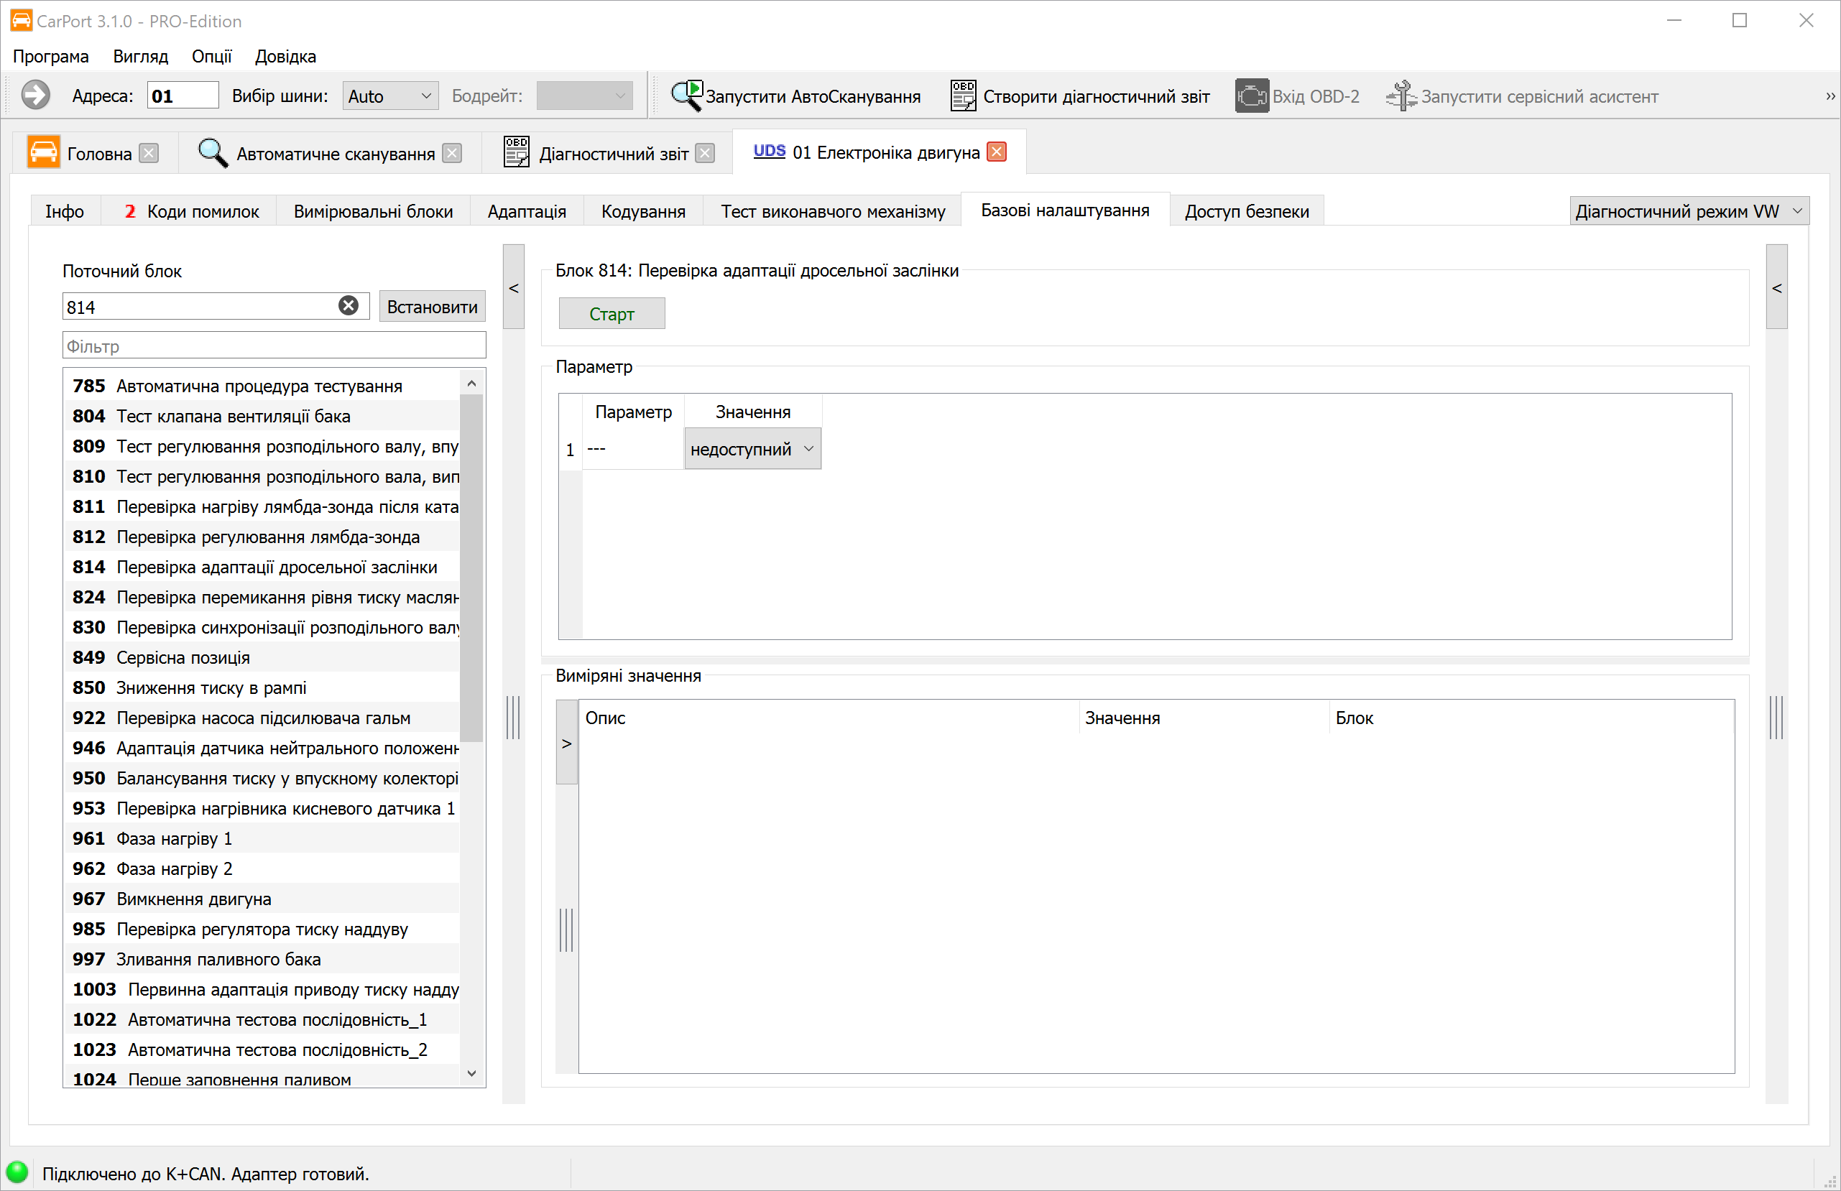Click the 'Запустити сервісний асистент' icon
This screenshot has height=1191, width=1841.
pos(1401,96)
